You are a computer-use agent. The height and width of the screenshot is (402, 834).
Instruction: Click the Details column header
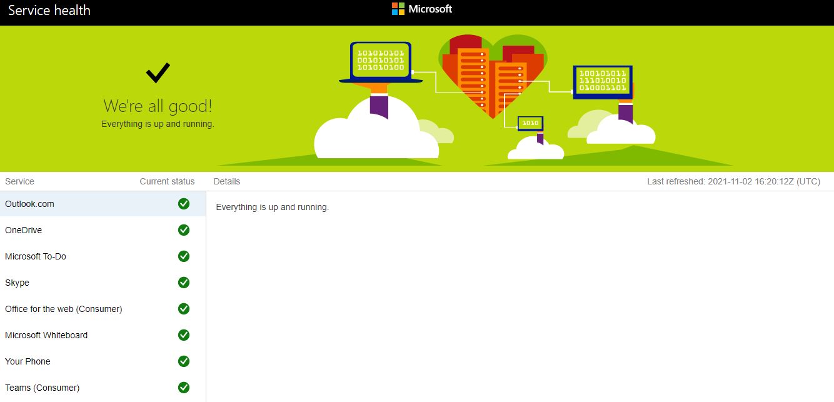coord(227,181)
